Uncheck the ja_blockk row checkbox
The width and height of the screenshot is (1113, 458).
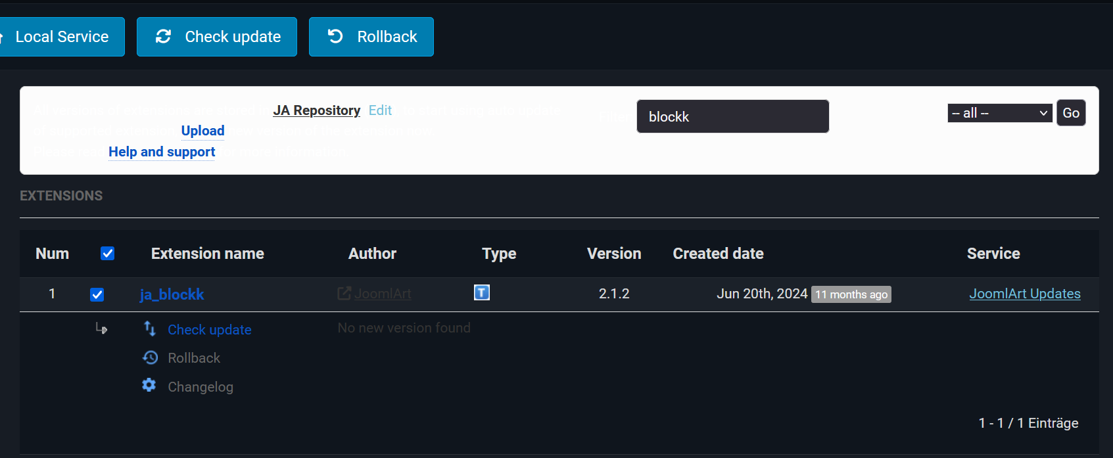[97, 294]
